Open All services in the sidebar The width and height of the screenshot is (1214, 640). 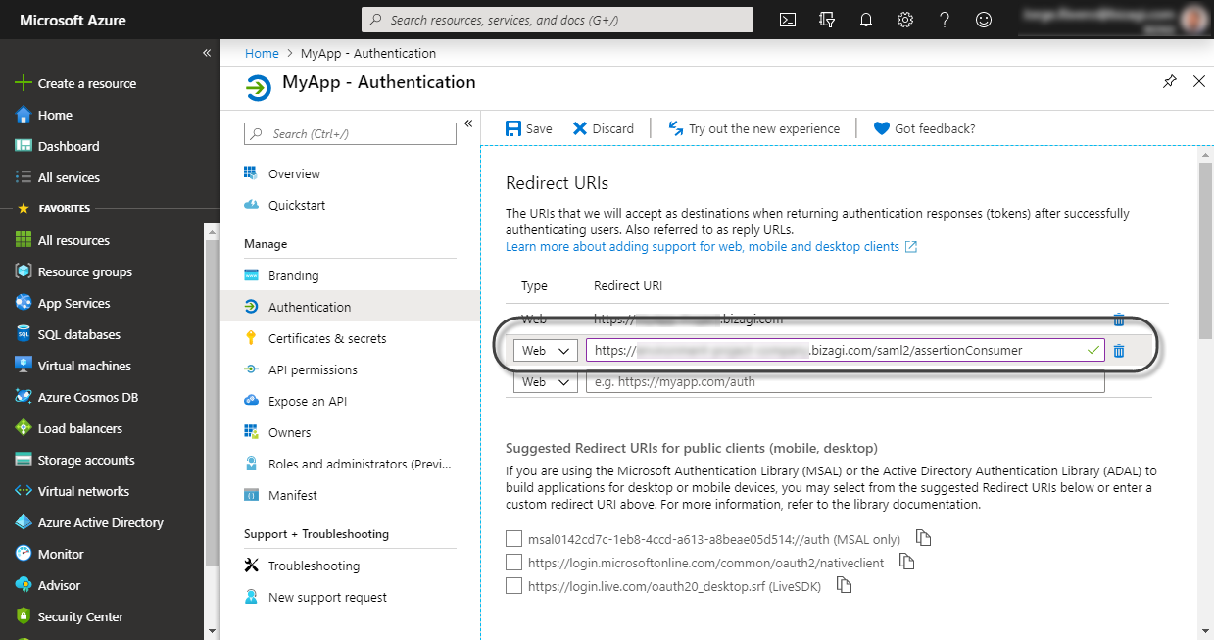coord(69,177)
